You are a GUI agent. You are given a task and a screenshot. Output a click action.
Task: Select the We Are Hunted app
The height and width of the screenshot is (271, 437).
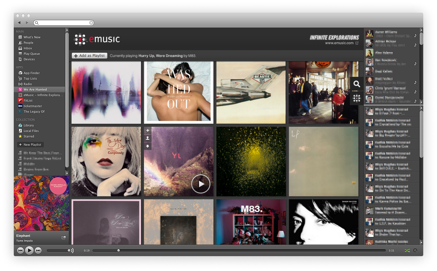click(39, 90)
